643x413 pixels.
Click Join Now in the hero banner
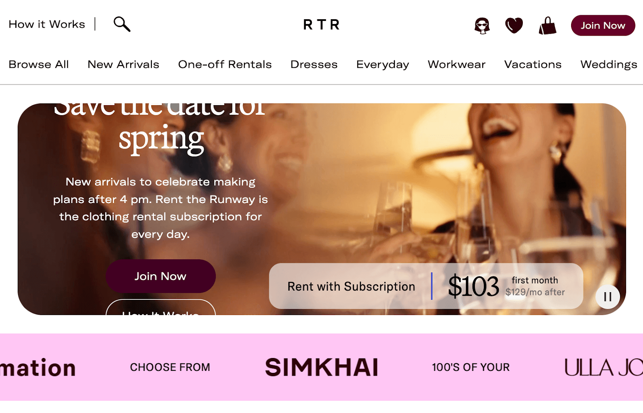pos(160,276)
